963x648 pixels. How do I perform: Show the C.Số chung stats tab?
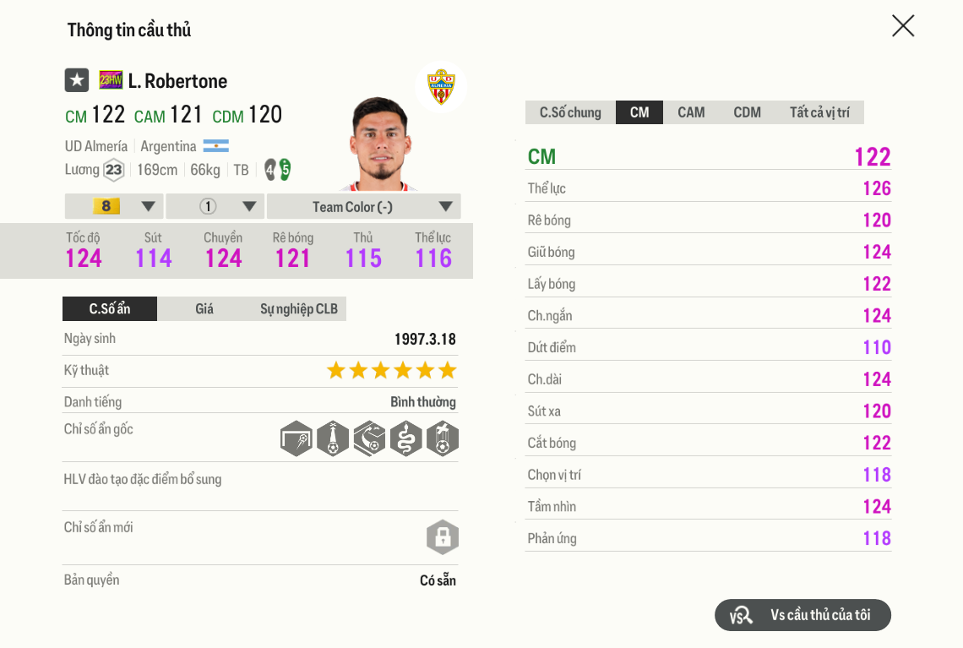(570, 112)
